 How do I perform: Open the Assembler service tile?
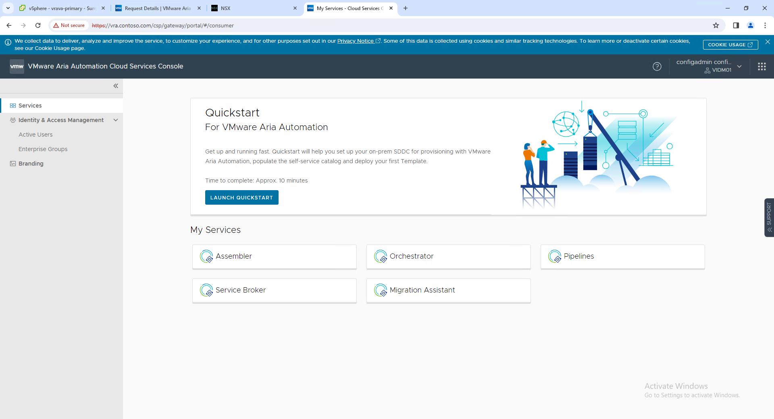tap(275, 257)
